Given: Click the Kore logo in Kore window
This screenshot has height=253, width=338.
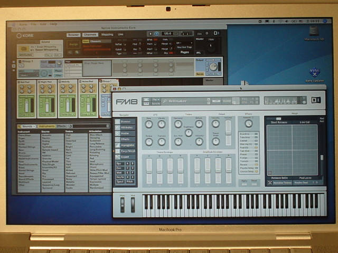Looking at the screenshot, I should point(25,36).
